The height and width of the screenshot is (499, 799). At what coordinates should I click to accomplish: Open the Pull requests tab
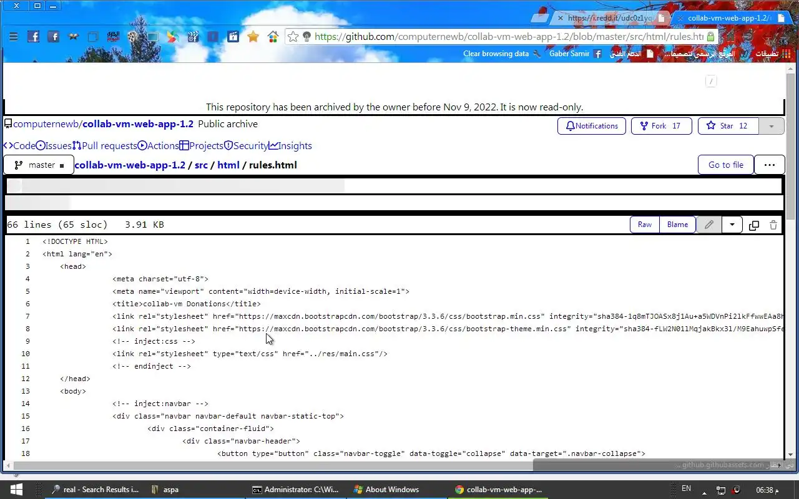click(104, 145)
